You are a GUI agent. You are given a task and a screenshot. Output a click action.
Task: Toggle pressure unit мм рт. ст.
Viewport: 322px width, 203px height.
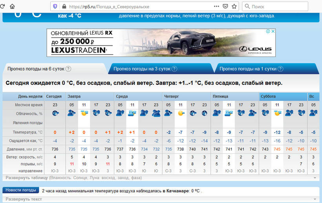pyautogui.click(x=34, y=149)
